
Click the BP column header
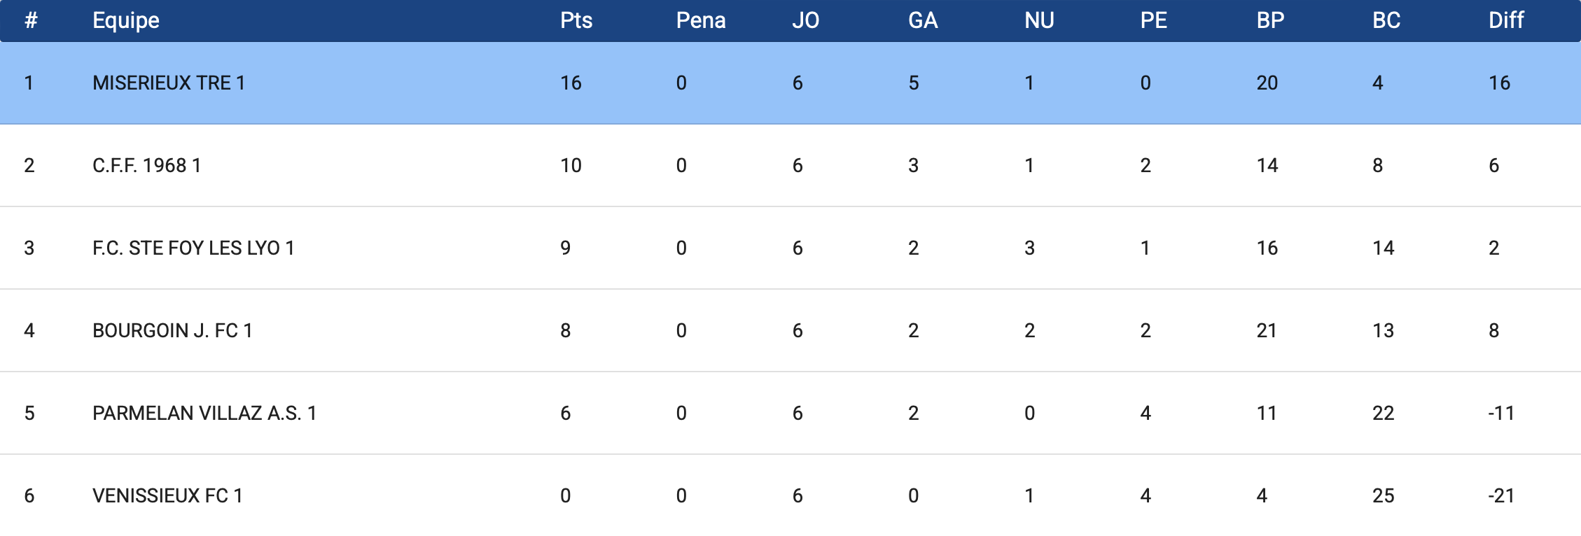(x=1270, y=20)
